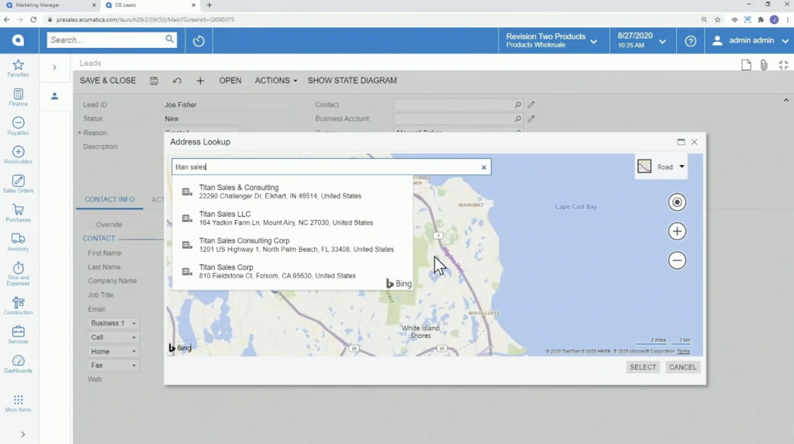The image size is (794, 444).
Task: Expand the sidebar bottom arrow
Action: (22, 435)
